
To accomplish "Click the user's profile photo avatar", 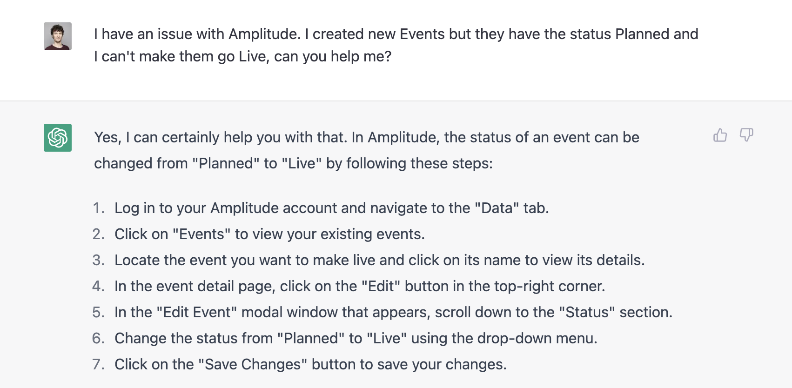I will [58, 36].
